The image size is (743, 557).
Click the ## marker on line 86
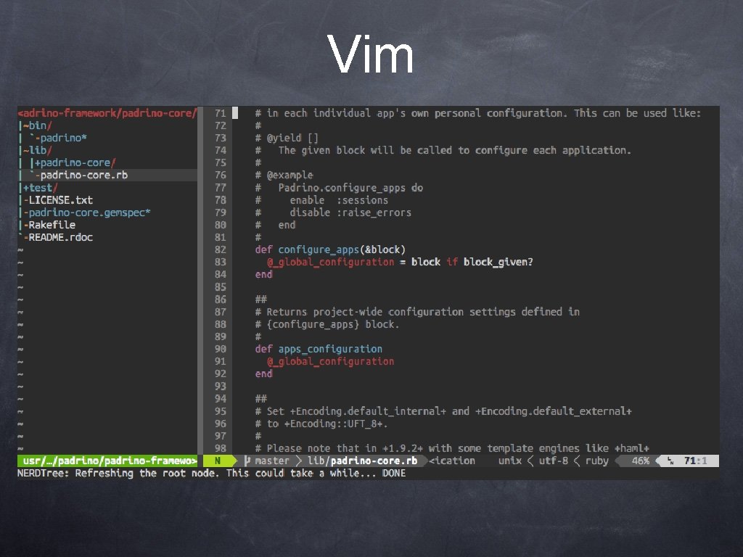tap(260, 300)
